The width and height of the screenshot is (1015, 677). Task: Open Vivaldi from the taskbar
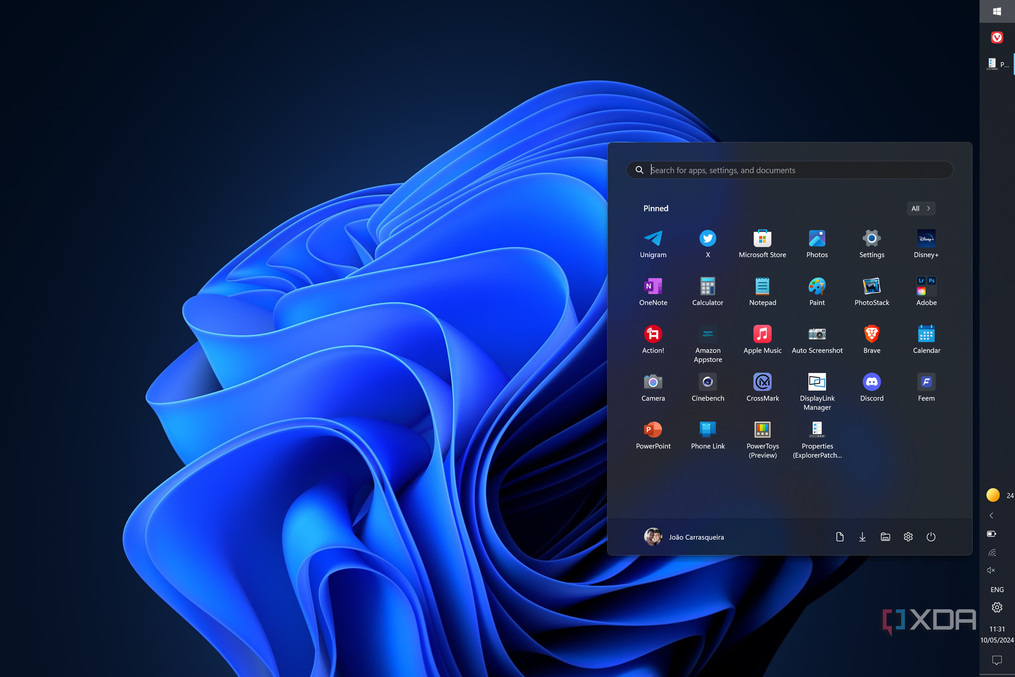point(997,37)
